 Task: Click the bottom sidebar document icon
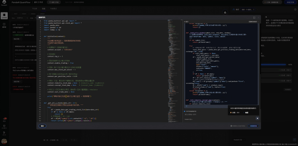point(4,133)
